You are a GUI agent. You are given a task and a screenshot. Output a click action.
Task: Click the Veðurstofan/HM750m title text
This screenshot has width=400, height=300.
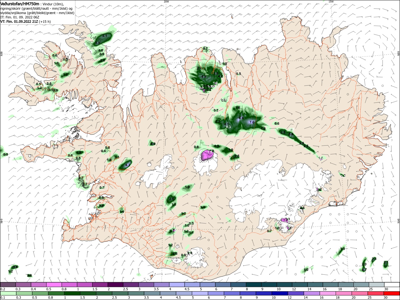pos(20,3)
